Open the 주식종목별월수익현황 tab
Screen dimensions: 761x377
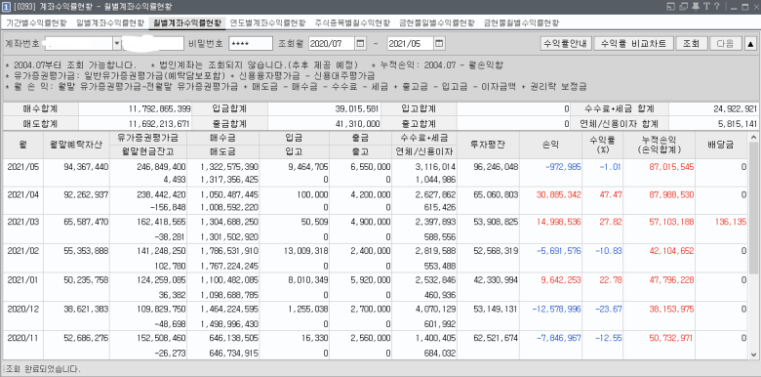coord(352,22)
